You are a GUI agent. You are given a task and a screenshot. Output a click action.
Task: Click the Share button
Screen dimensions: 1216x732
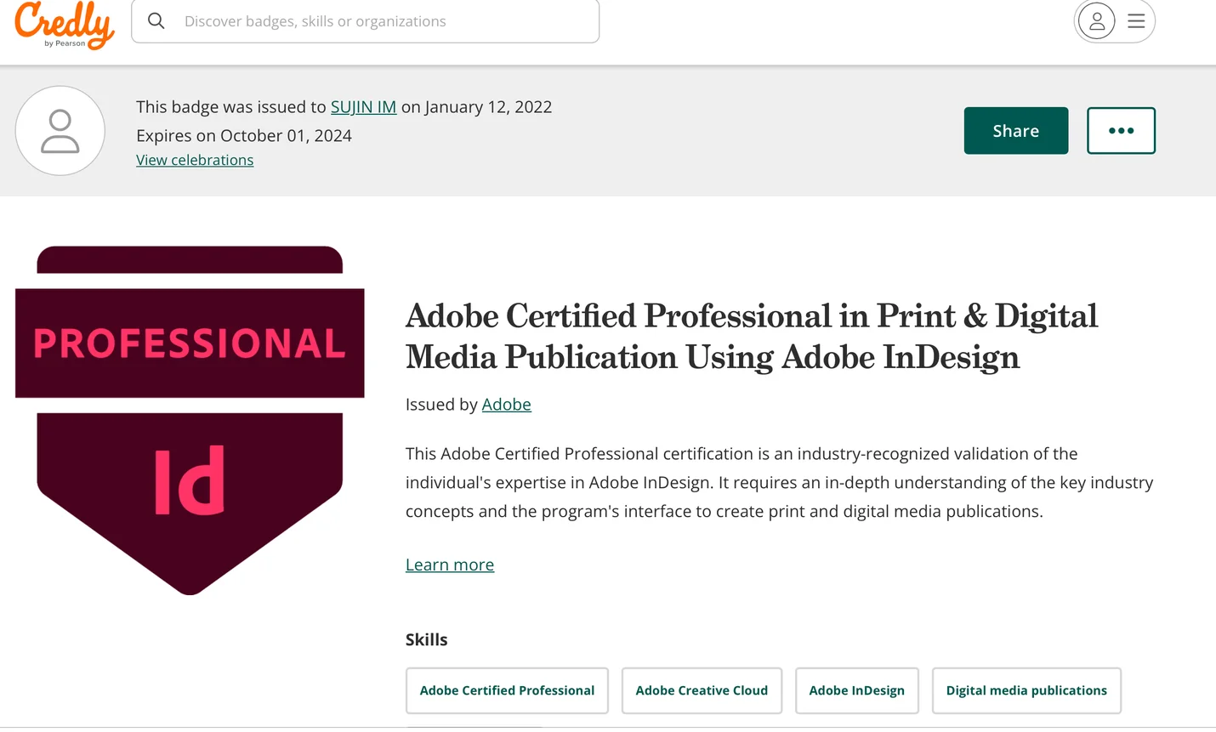pos(1016,131)
